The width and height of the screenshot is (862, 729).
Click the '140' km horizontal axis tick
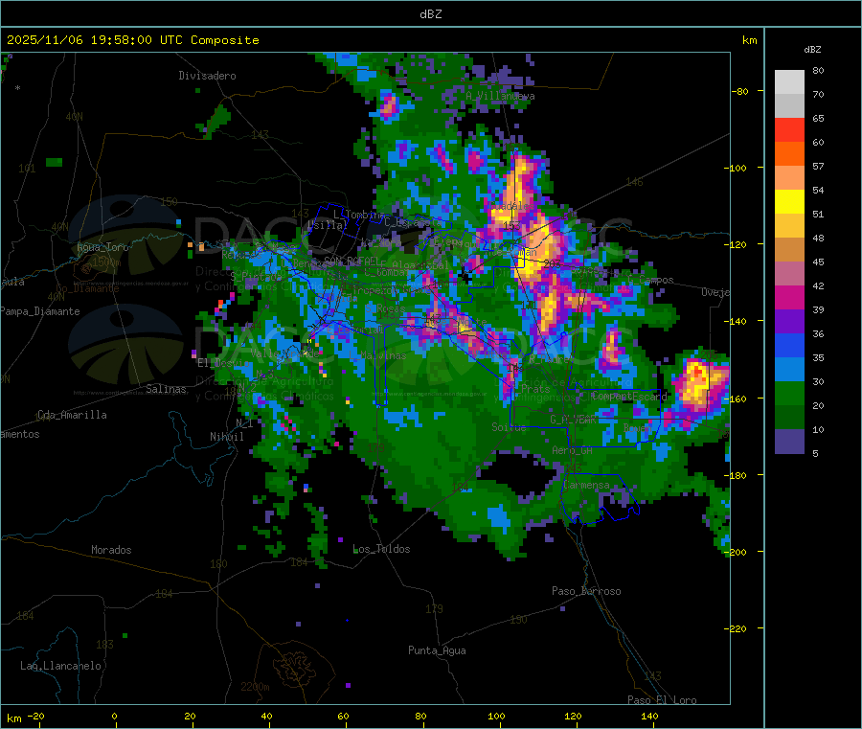tap(649, 716)
